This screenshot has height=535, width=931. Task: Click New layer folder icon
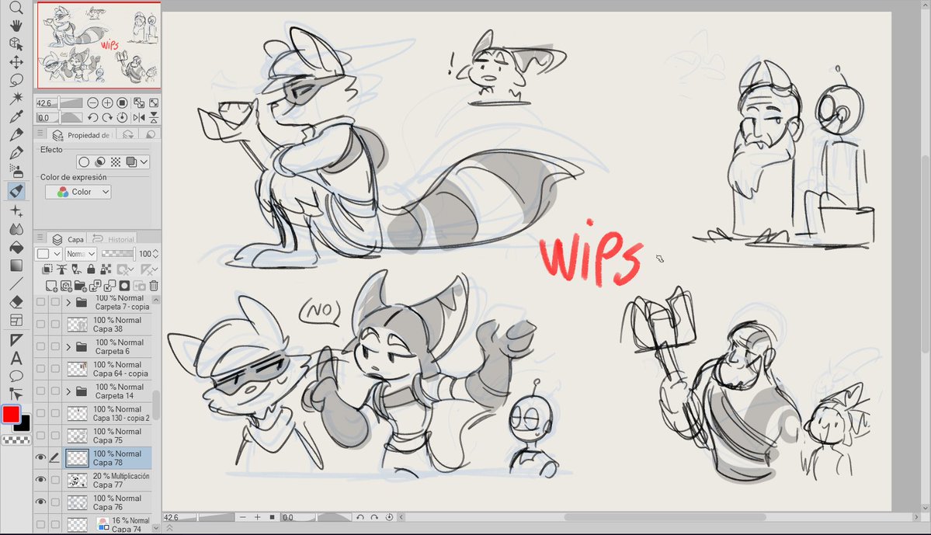point(80,286)
